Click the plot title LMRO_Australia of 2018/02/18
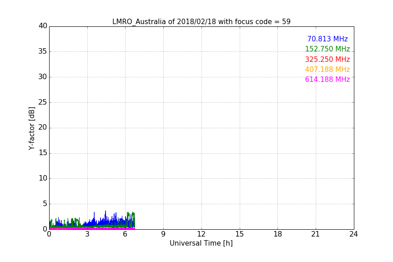This screenshot has width=393, height=262. tap(201, 22)
